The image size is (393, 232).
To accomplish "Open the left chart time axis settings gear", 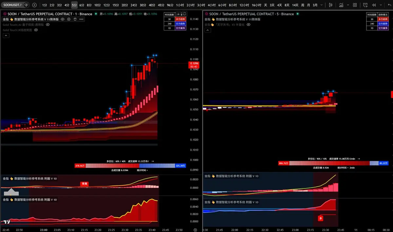I will pos(195,230).
